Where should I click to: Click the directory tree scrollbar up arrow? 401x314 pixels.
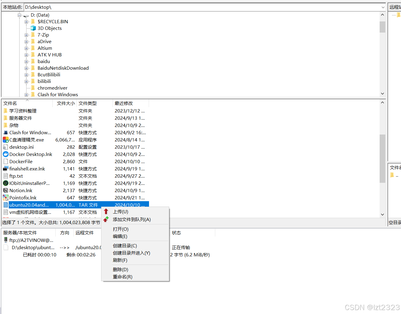point(382,15)
